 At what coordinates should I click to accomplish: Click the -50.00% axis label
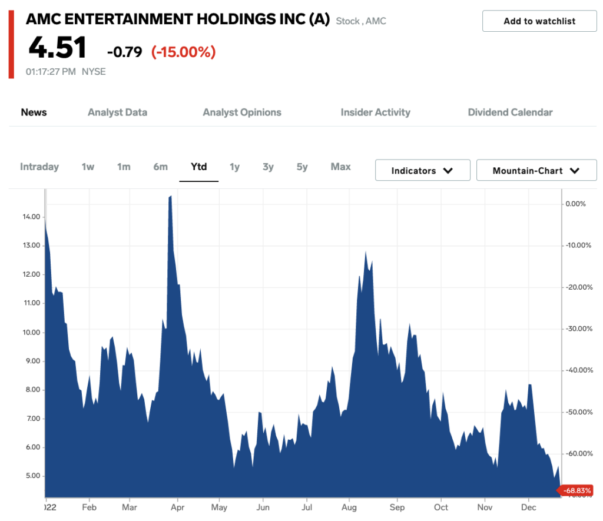(x=579, y=412)
